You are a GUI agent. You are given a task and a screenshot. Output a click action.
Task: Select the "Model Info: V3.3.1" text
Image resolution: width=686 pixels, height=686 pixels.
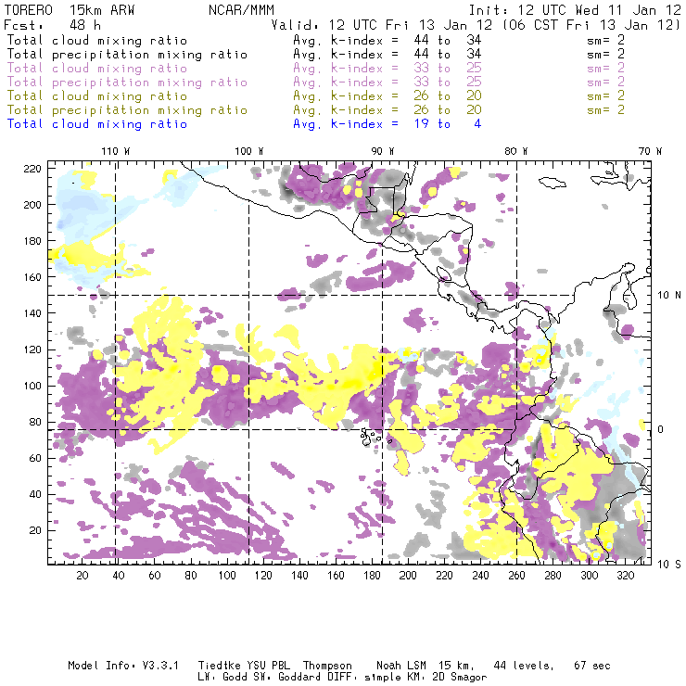pyautogui.click(x=123, y=666)
